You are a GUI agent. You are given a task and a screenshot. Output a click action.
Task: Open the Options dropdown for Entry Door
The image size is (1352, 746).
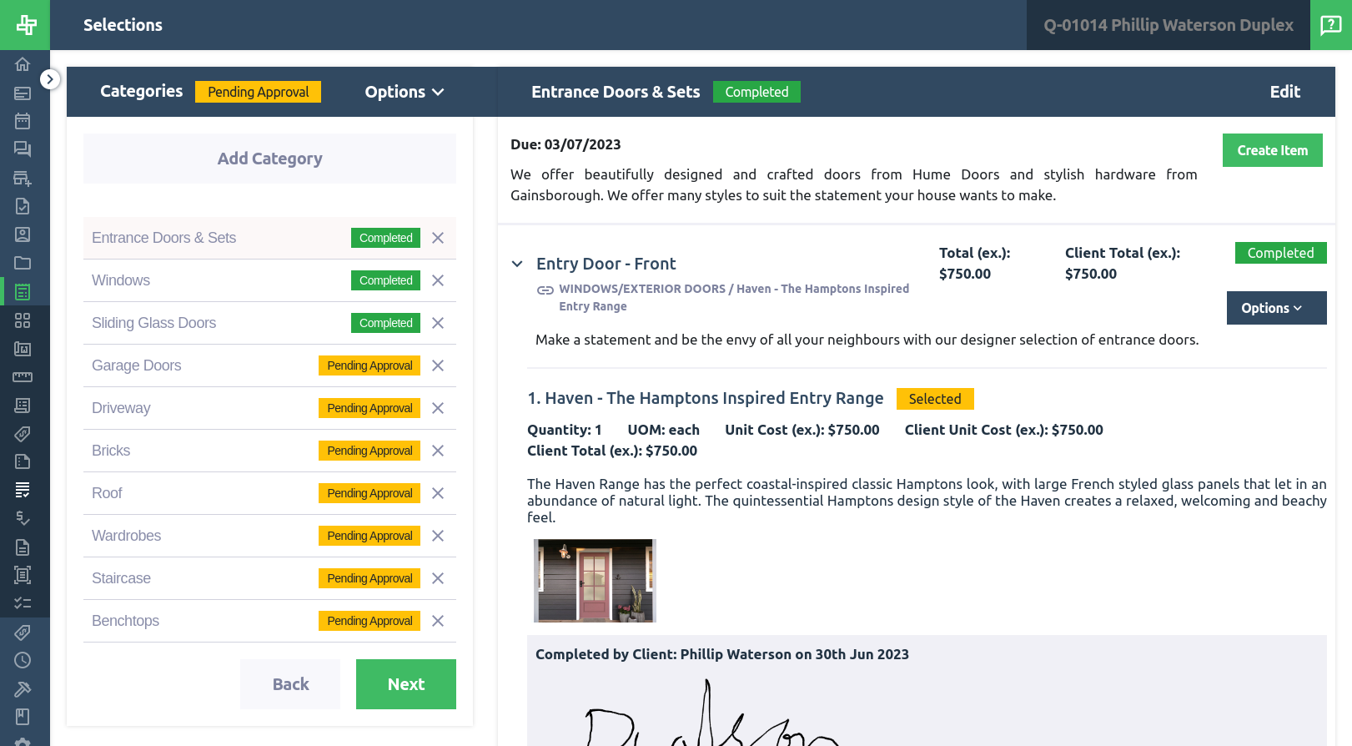[1275, 308]
